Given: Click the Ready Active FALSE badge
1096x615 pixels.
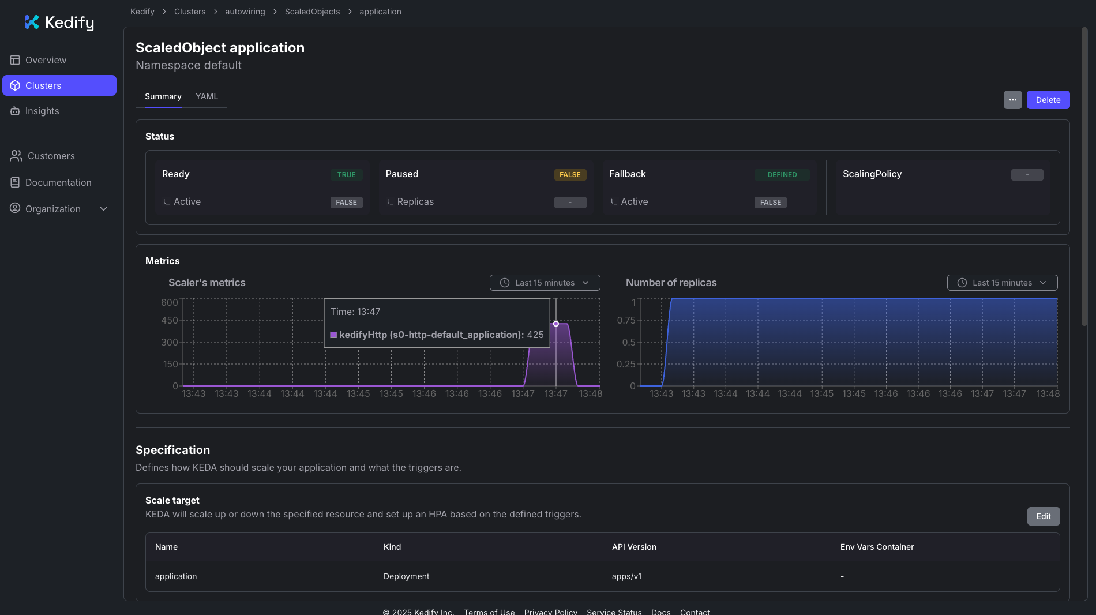Looking at the screenshot, I should point(346,202).
